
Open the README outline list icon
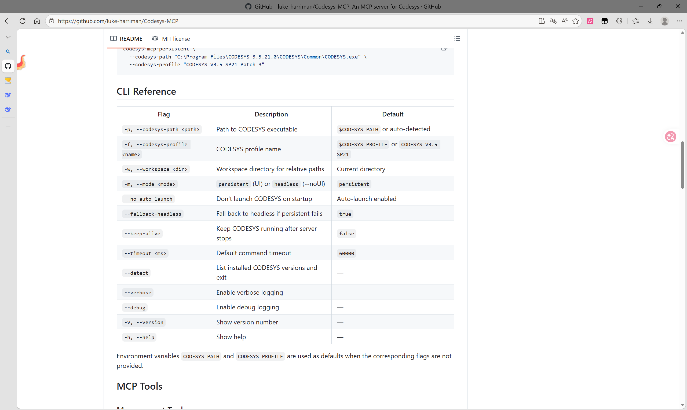(457, 39)
